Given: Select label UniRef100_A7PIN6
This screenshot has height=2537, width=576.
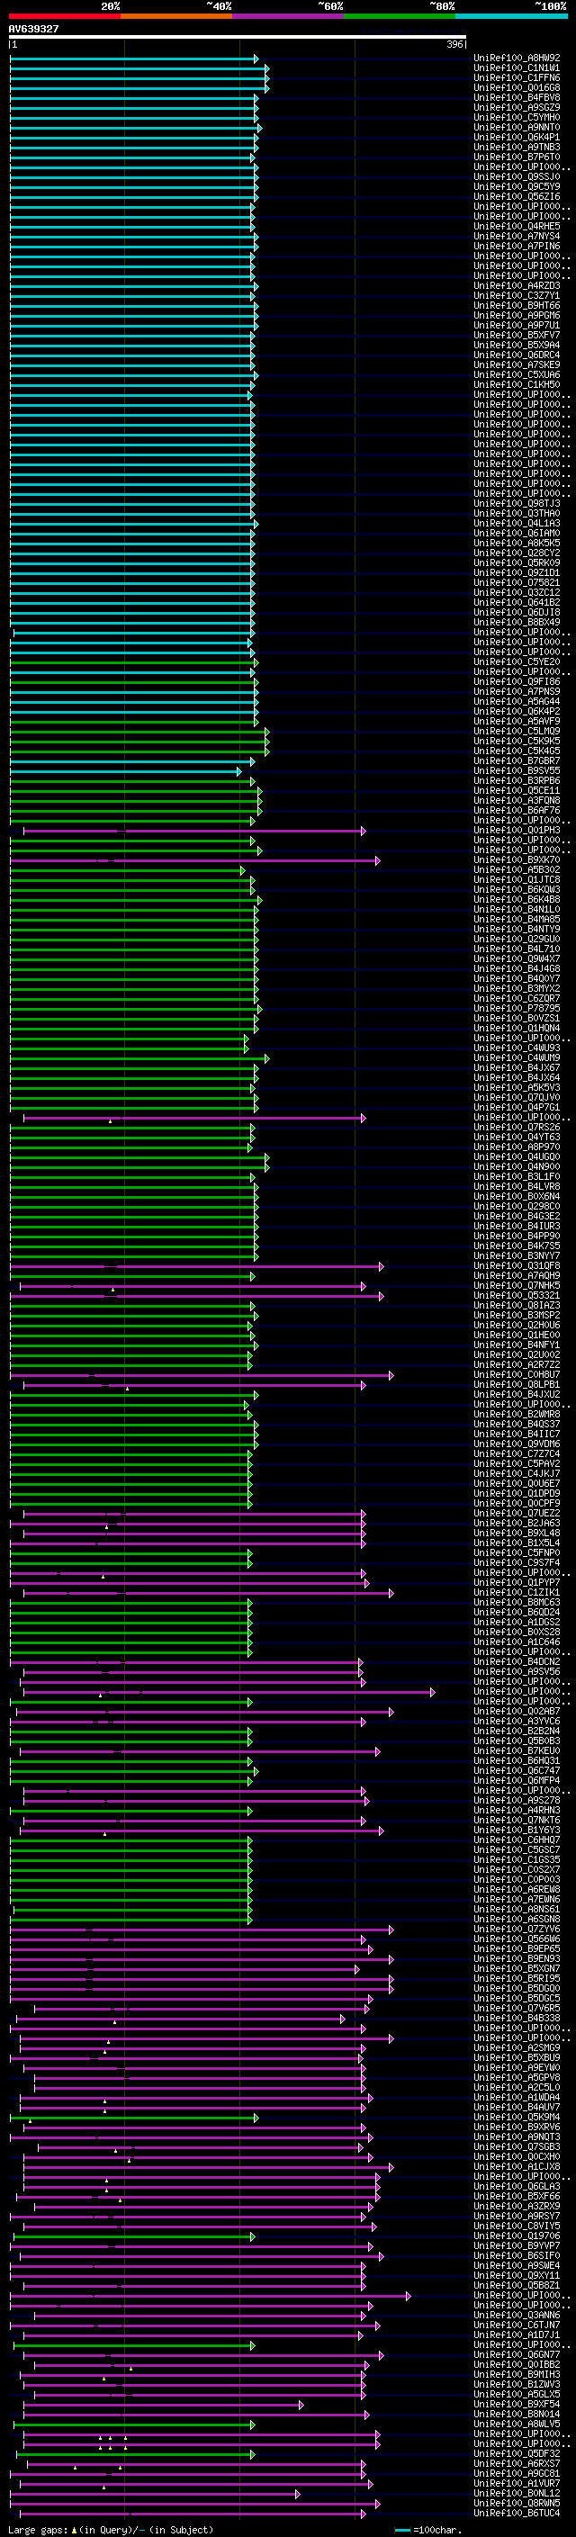Looking at the screenshot, I should tap(517, 247).
